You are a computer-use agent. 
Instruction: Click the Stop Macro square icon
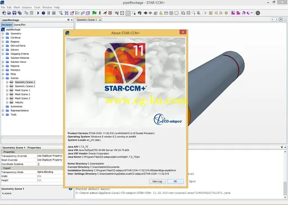point(54,13)
